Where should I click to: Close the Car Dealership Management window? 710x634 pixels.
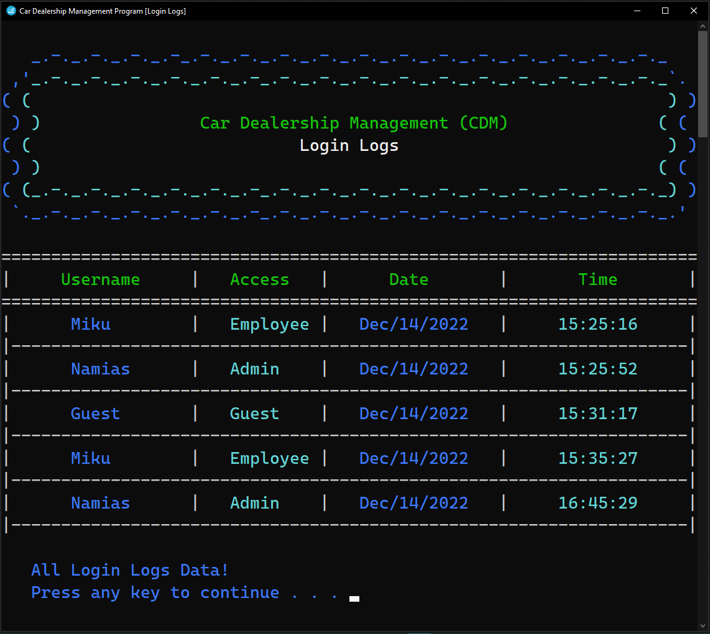click(x=694, y=11)
